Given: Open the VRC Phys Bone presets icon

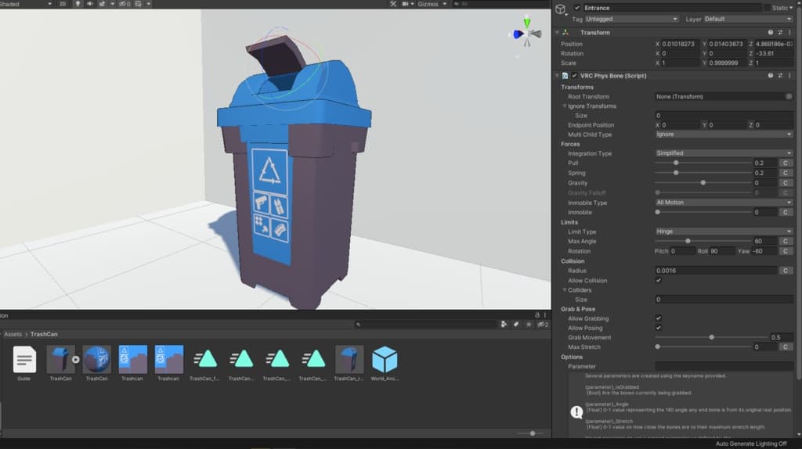Looking at the screenshot, I should (781, 75).
